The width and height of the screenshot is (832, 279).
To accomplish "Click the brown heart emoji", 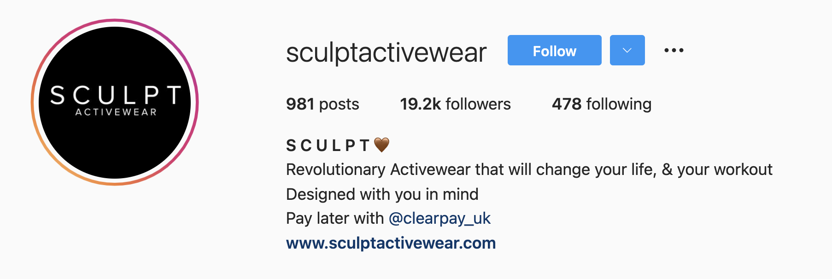I will click(x=381, y=145).
